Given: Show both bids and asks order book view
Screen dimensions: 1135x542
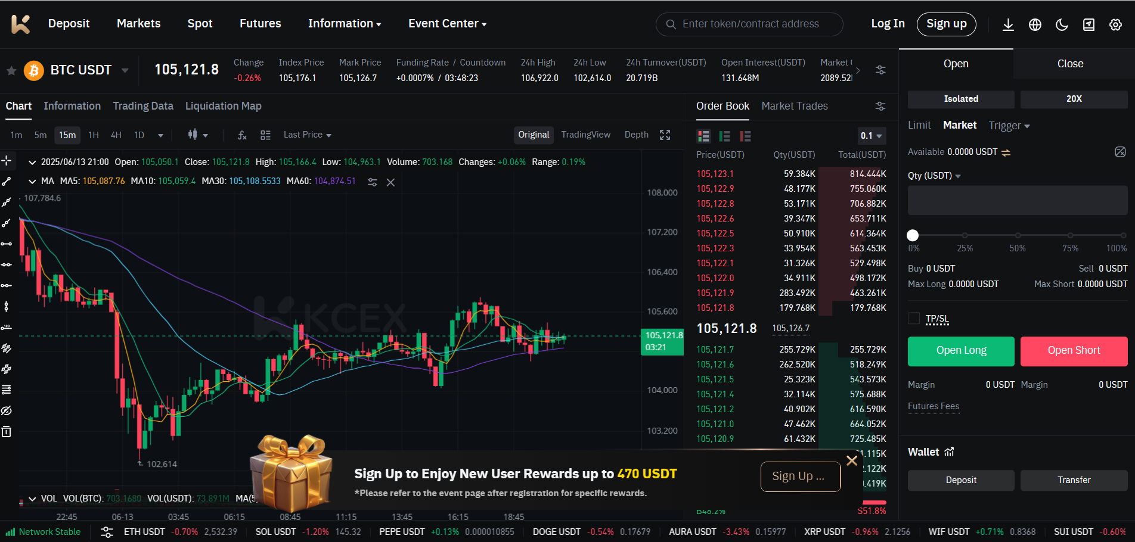Looking at the screenshot, I should tap(703, 136).
